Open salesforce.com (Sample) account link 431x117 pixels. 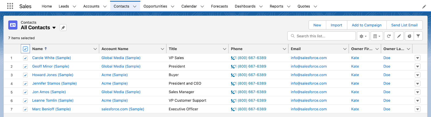(123, 109)
